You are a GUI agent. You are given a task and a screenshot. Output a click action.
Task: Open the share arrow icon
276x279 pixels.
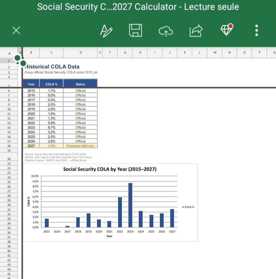[x=196, y=31]
